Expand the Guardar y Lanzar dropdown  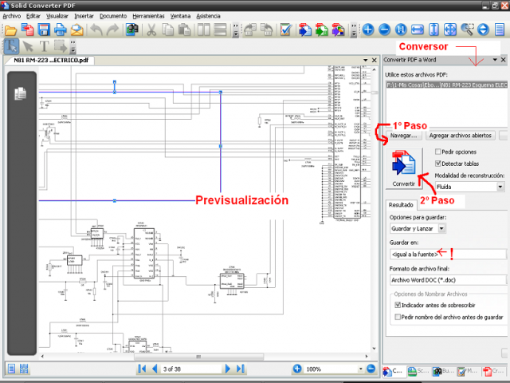point(441,229)
